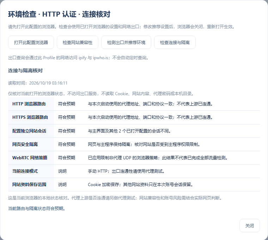268x240 pixels.
Task: Click the 当前路由与隔离状态符合预期 summary line
Action: [37, 209]
